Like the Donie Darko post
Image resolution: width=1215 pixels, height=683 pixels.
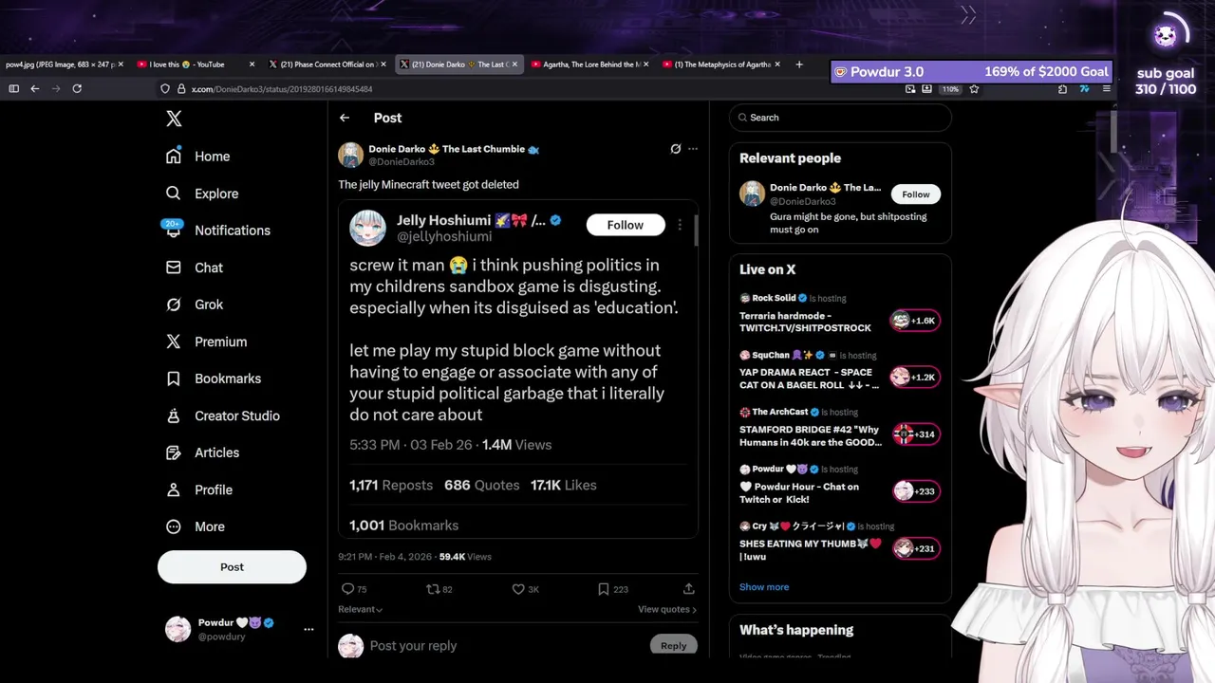click(x=518, y=589)
